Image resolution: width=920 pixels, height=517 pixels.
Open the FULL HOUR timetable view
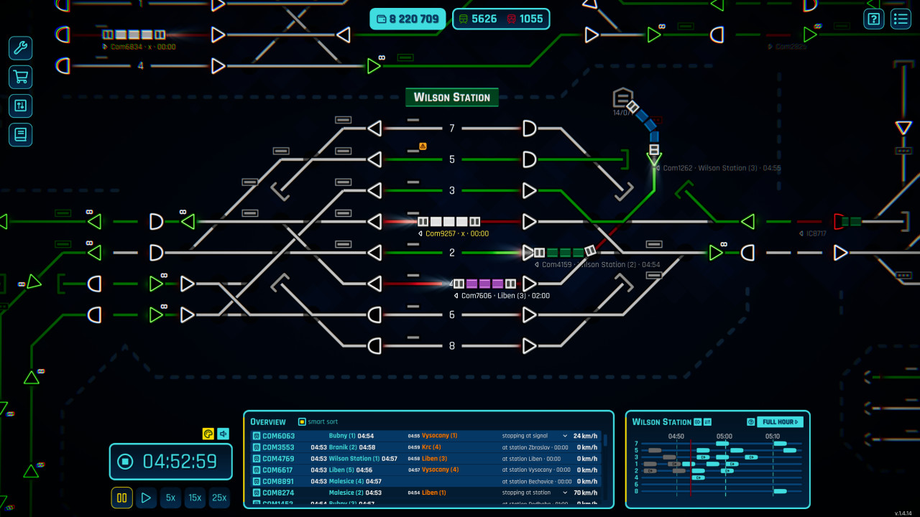click(781, 422)
